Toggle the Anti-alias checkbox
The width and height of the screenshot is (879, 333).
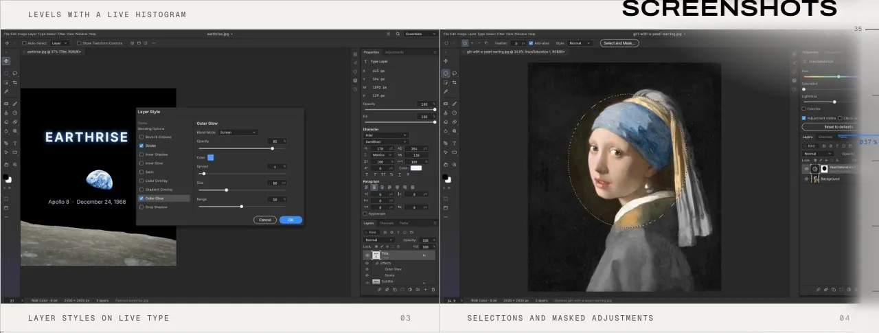[x=530, y=43]
